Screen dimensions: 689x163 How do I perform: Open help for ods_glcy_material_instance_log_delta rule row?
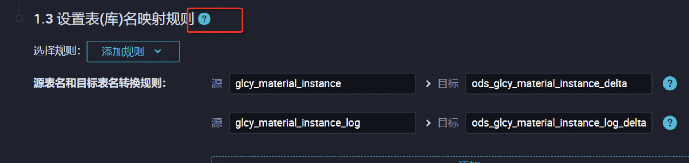coord(670,123)
